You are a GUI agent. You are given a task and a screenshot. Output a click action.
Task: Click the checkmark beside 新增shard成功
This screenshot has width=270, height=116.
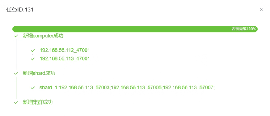click(16, 73)
